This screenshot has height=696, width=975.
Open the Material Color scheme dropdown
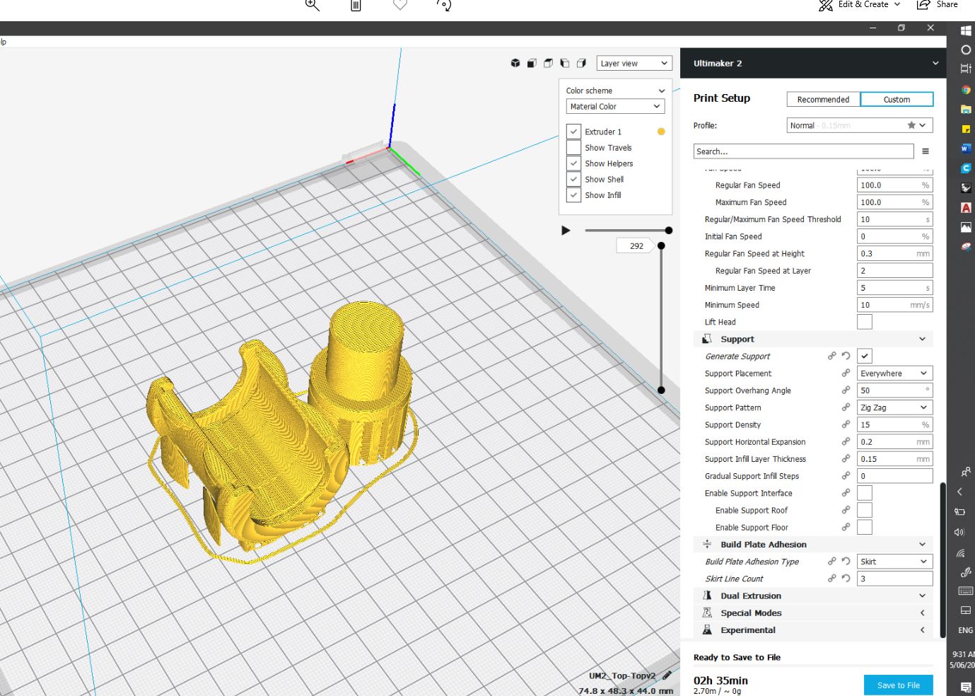pyautogui.click(x=615, y=106)
